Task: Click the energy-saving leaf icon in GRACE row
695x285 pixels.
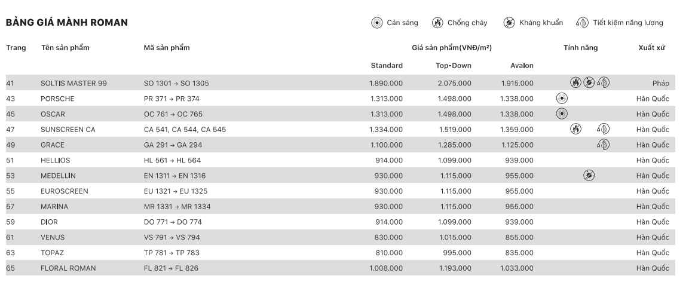Action: click(604, 145)
